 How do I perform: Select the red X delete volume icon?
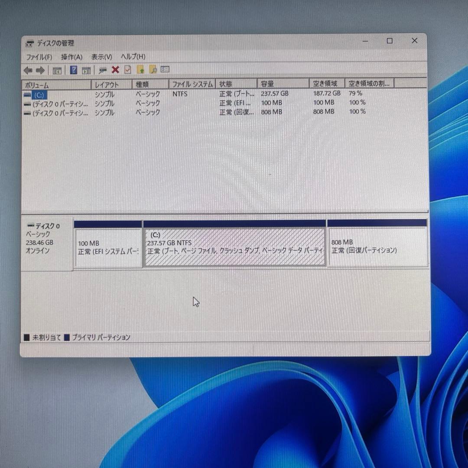point(115,70)
